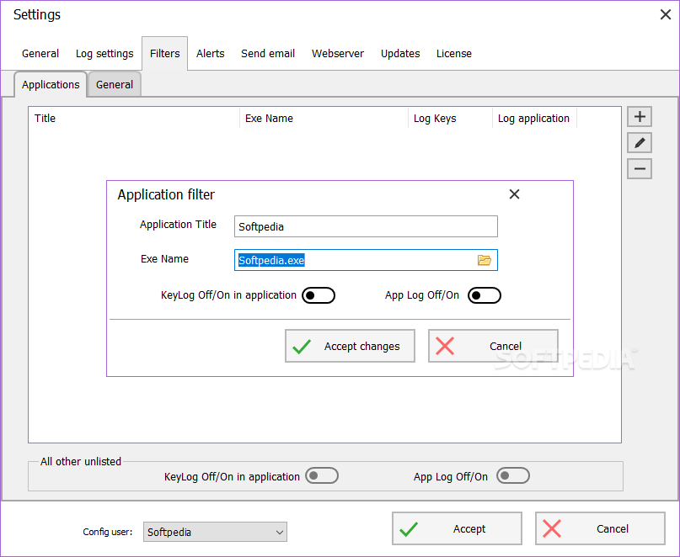Click the pencil edit filter icon
Viewport: 680px width, 557px height.
(640, 142)
